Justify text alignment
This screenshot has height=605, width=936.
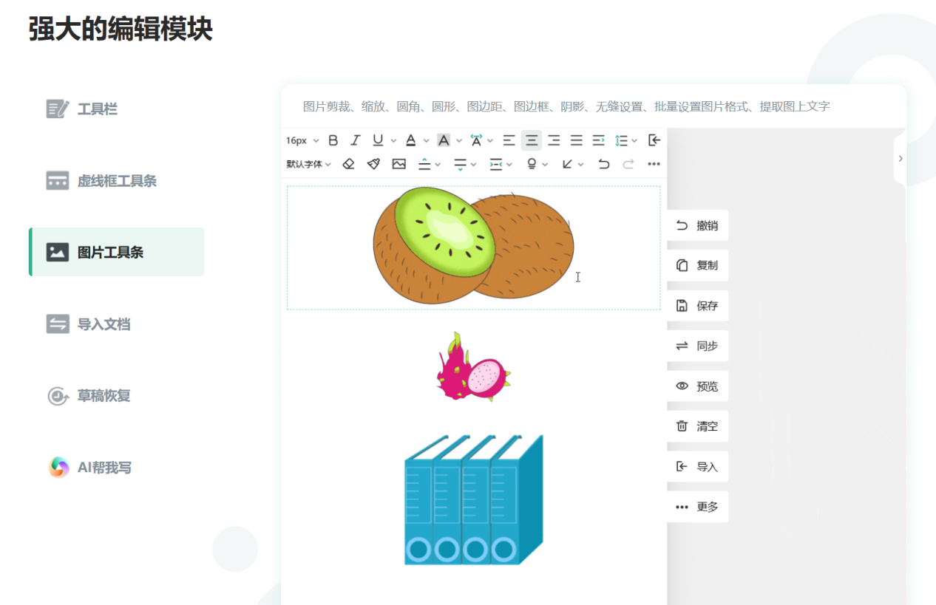click(x=576, y=140)
